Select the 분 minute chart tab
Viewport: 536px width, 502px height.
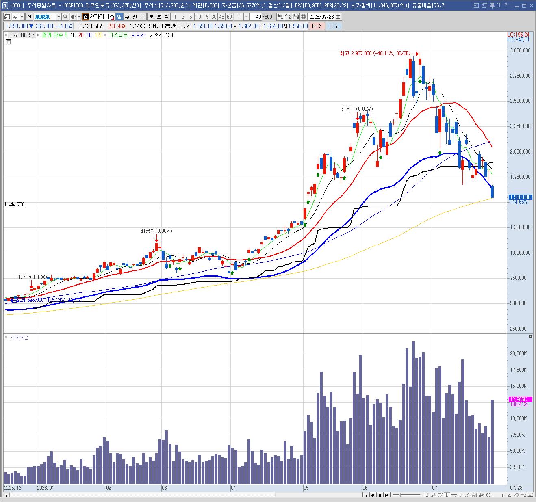click(x=151, y=17)
